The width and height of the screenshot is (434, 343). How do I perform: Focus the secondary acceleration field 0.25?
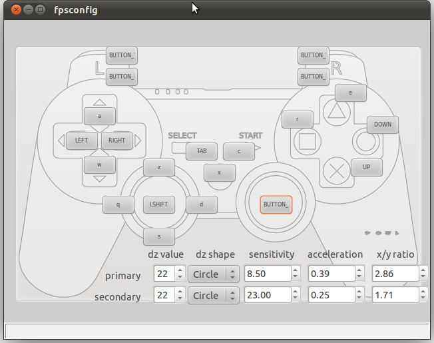(x=332, y=295)
